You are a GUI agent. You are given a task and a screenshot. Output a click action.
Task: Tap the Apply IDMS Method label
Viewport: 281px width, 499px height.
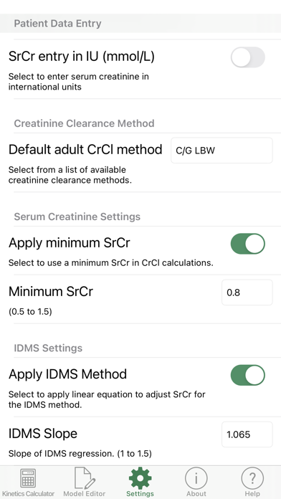click(67, 374)
